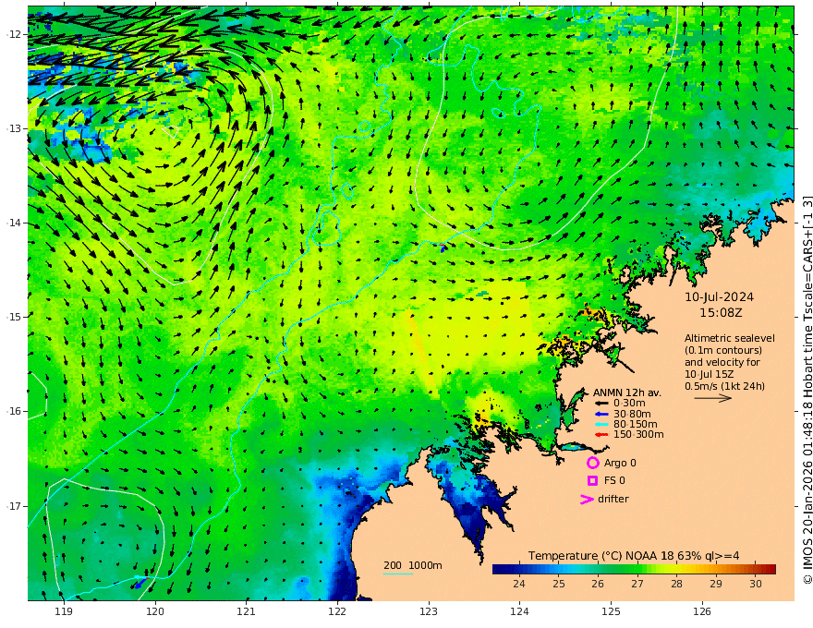Click the colorbar tick label 26
Screen dimensions: 813x628
point(598,584)
